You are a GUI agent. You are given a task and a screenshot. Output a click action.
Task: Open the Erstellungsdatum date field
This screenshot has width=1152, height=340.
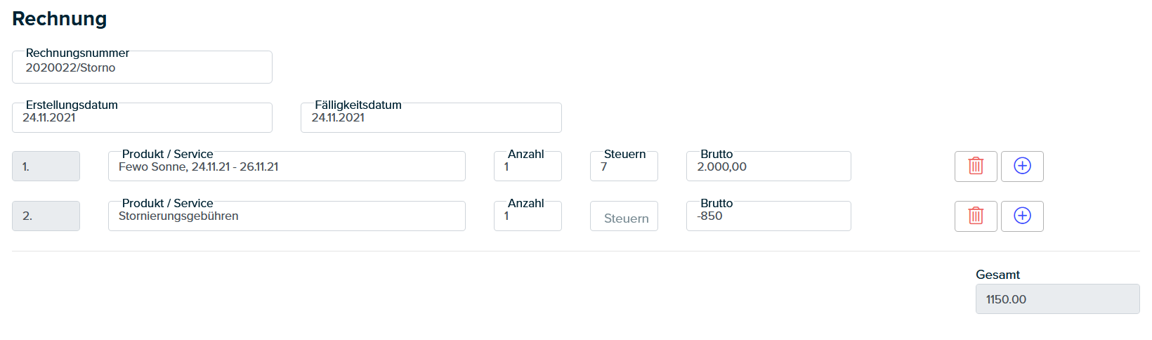142,117
